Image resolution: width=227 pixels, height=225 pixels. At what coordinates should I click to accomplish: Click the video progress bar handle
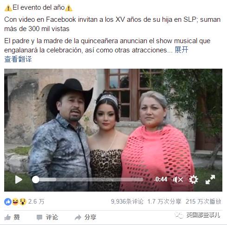pyautogui.click(x=36, y=180)
